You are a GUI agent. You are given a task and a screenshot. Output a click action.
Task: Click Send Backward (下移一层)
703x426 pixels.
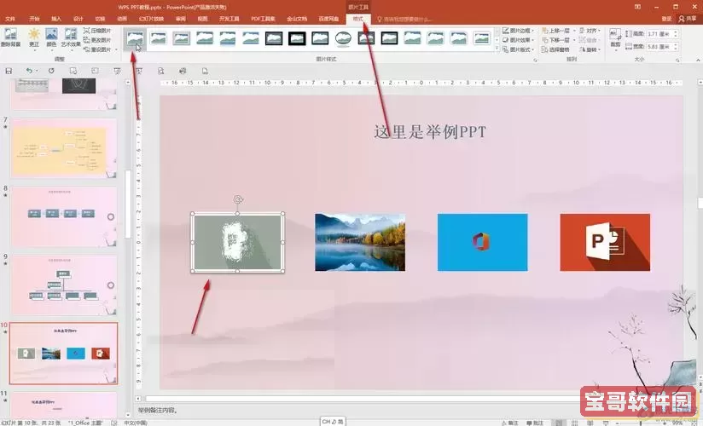tap(556, 40)
